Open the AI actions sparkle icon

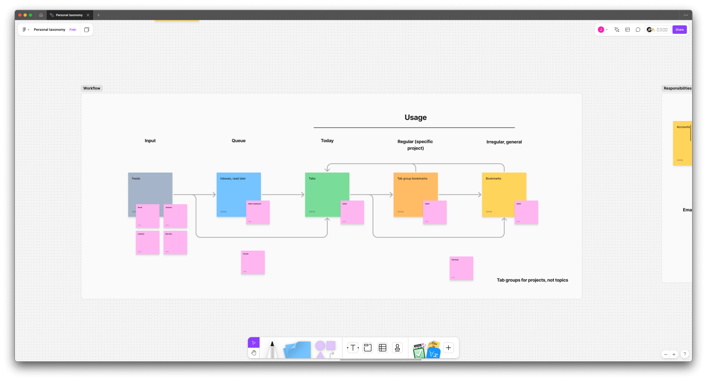[x=617, y=30]
